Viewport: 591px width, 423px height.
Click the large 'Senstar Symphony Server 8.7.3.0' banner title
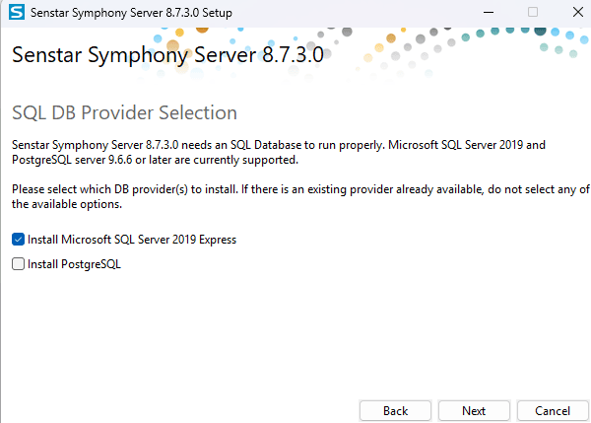[167, 54]
